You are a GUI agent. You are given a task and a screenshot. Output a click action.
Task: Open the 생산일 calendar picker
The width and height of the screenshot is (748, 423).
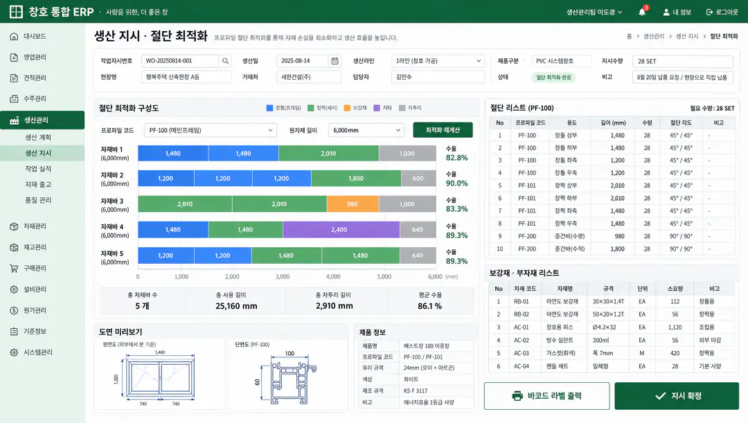335,61
